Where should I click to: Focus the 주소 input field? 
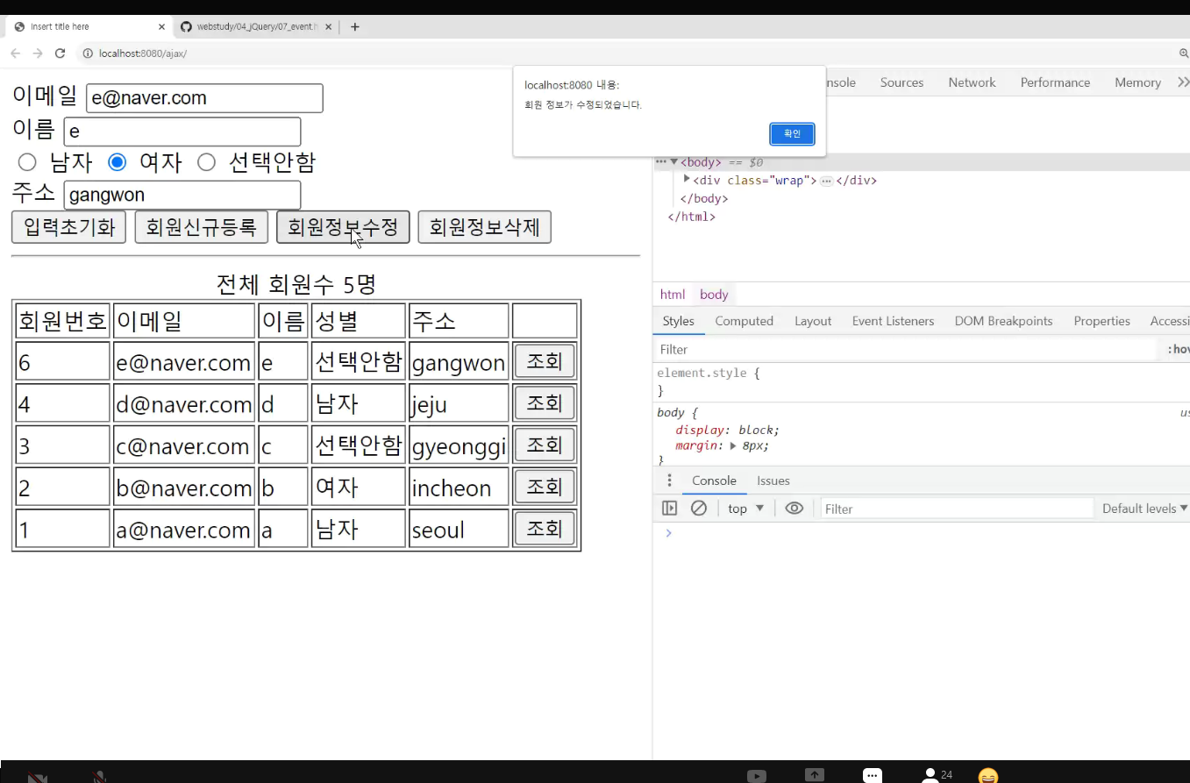(182, 195)
